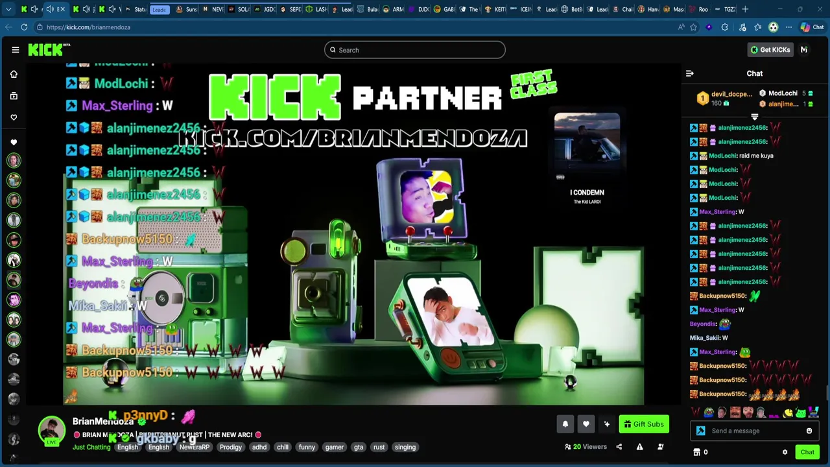Select the NewEraRP tag
The width and height of the screenshot is (830, 467).
(195, 447)
